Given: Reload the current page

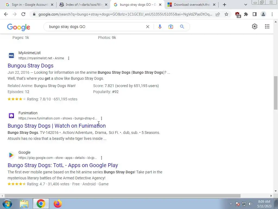Looking at the screenshot, I should coord(23,14).
